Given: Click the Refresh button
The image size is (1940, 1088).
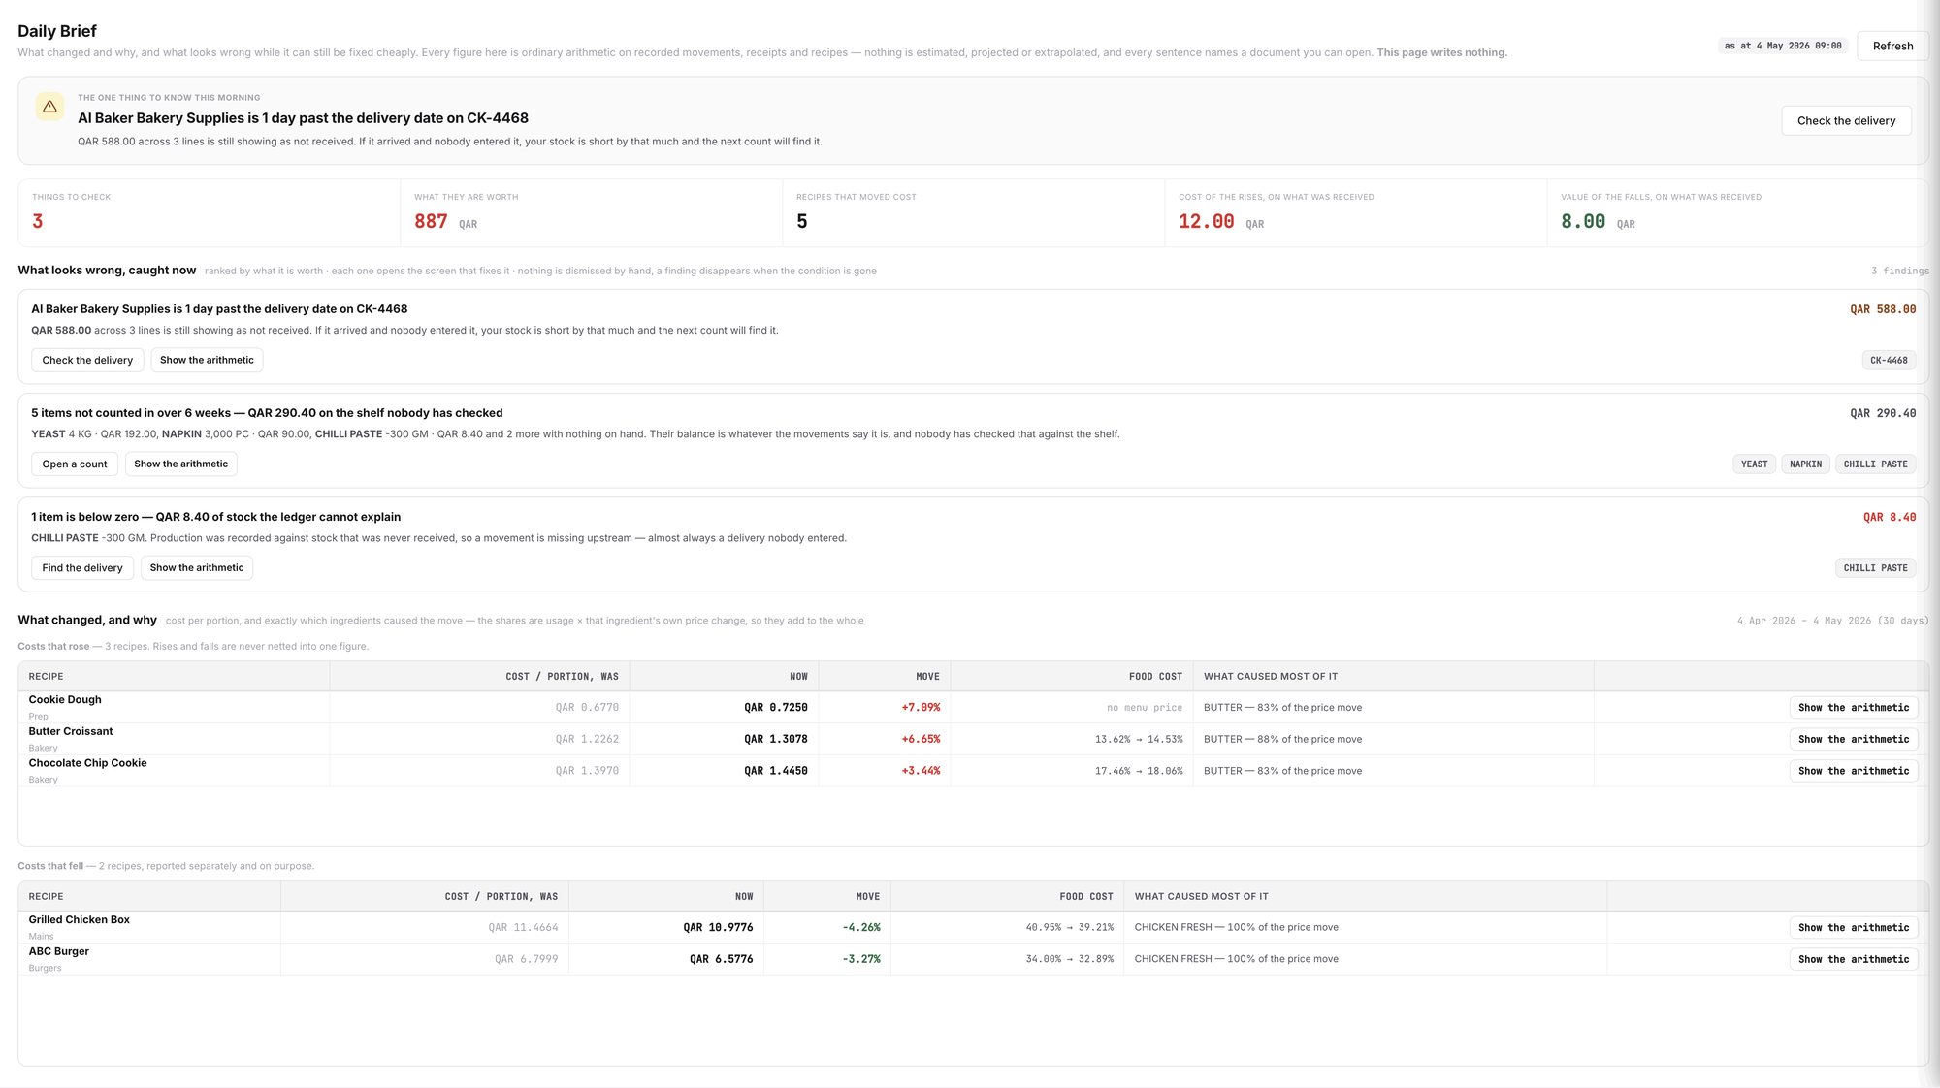Looking at the screenshot, I should tap(1892, 46).
